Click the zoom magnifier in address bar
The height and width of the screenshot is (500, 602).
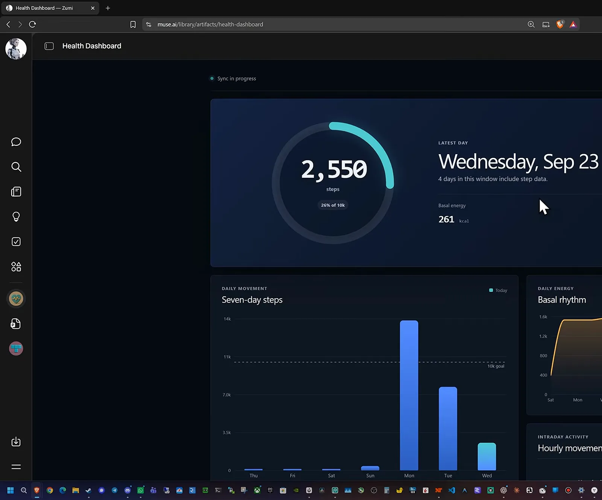pos(531,24)
